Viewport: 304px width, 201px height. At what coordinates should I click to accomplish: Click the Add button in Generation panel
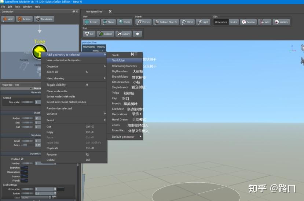[x=8, y=19]
